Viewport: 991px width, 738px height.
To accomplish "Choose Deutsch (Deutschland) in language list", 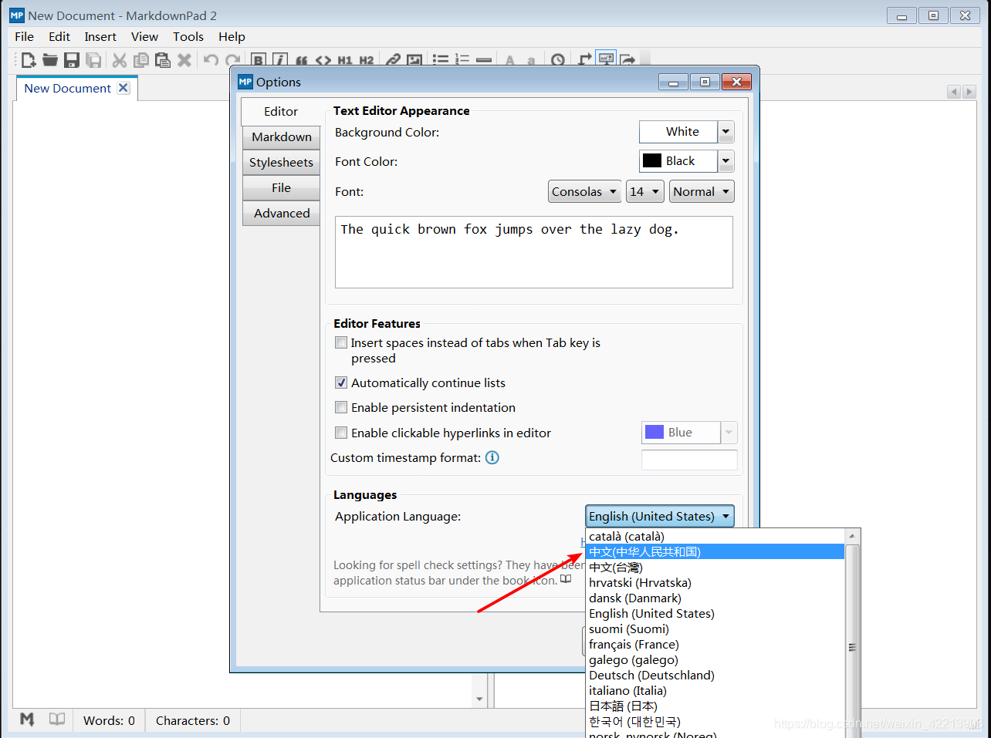I will 715,675.
